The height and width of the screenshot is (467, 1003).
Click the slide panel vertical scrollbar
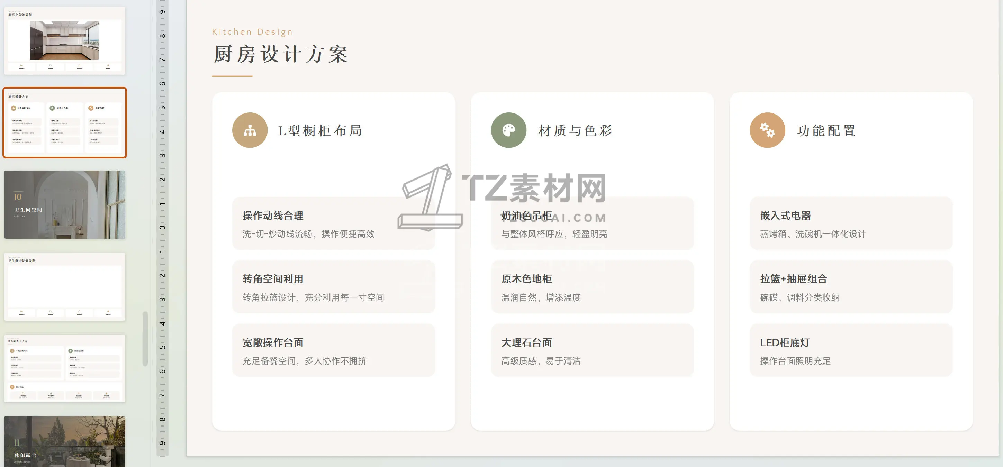click(x=145, y=339)
